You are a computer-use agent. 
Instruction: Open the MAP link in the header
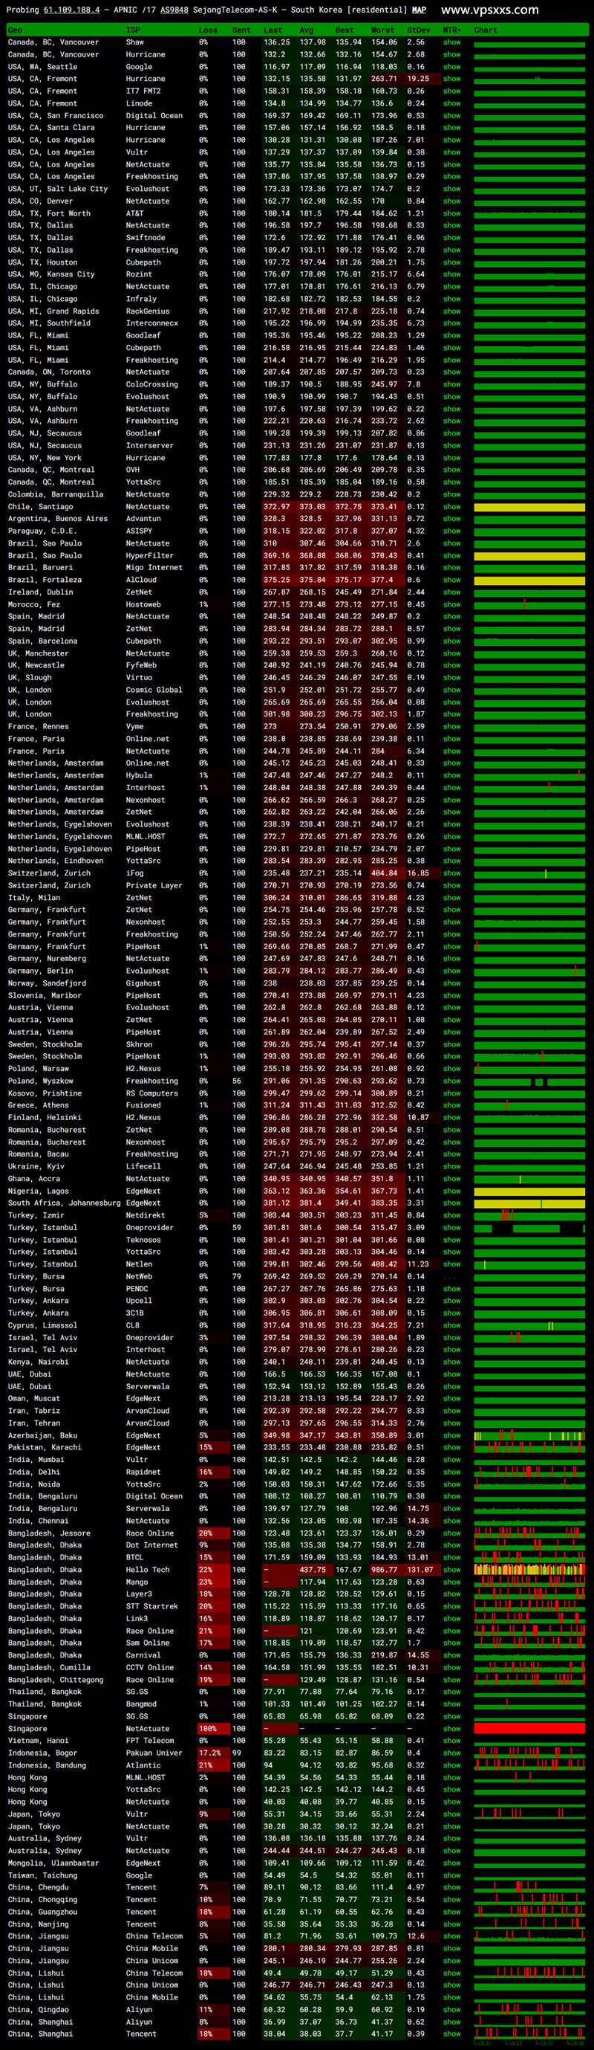click(x=419, y=10)
